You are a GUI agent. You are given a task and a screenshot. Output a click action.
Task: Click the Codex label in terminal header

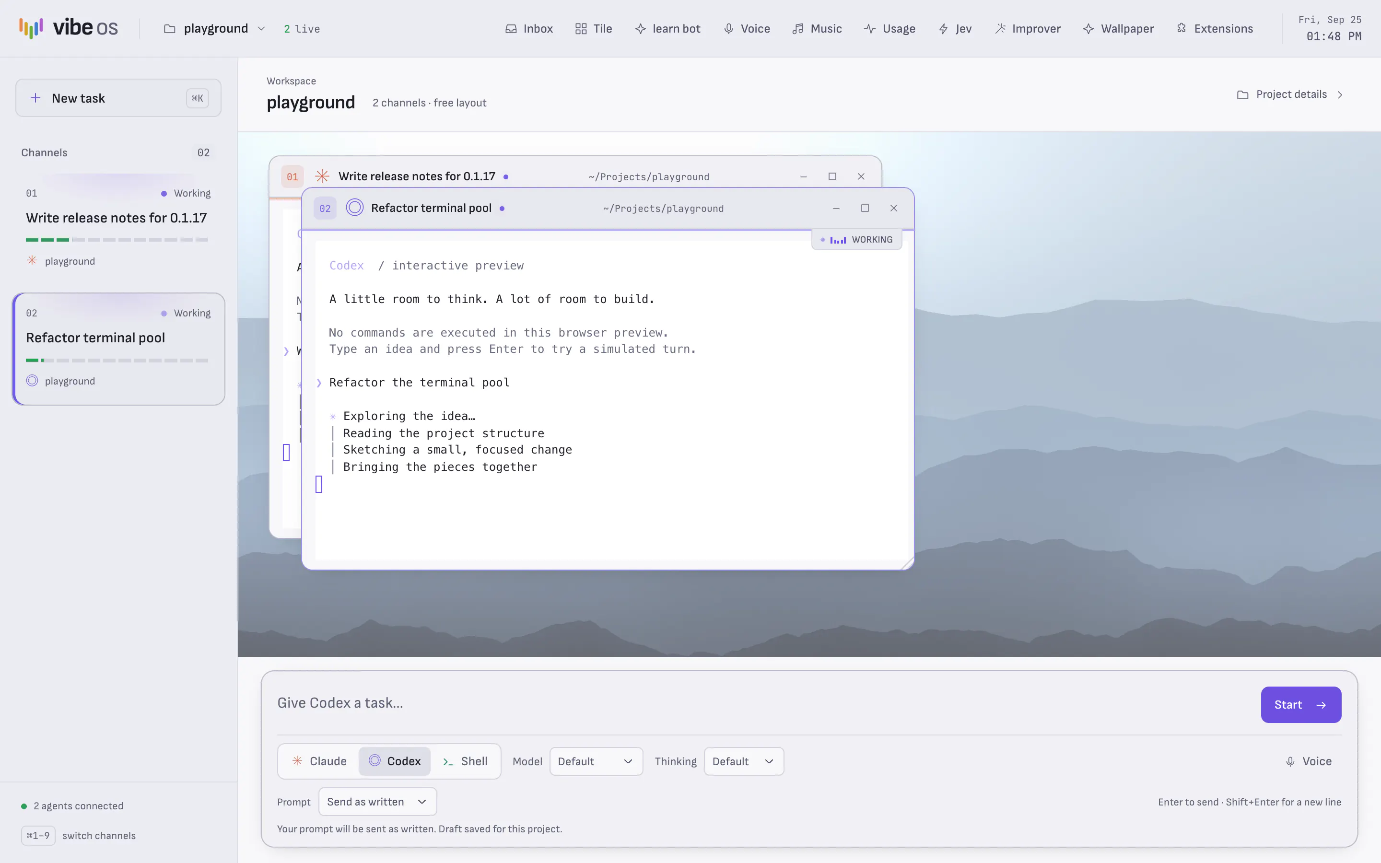tap(346, 266)
